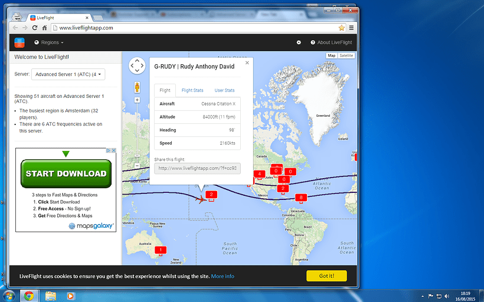Open the browser home page
Screen dimensions: 484x302
point(44,28)
